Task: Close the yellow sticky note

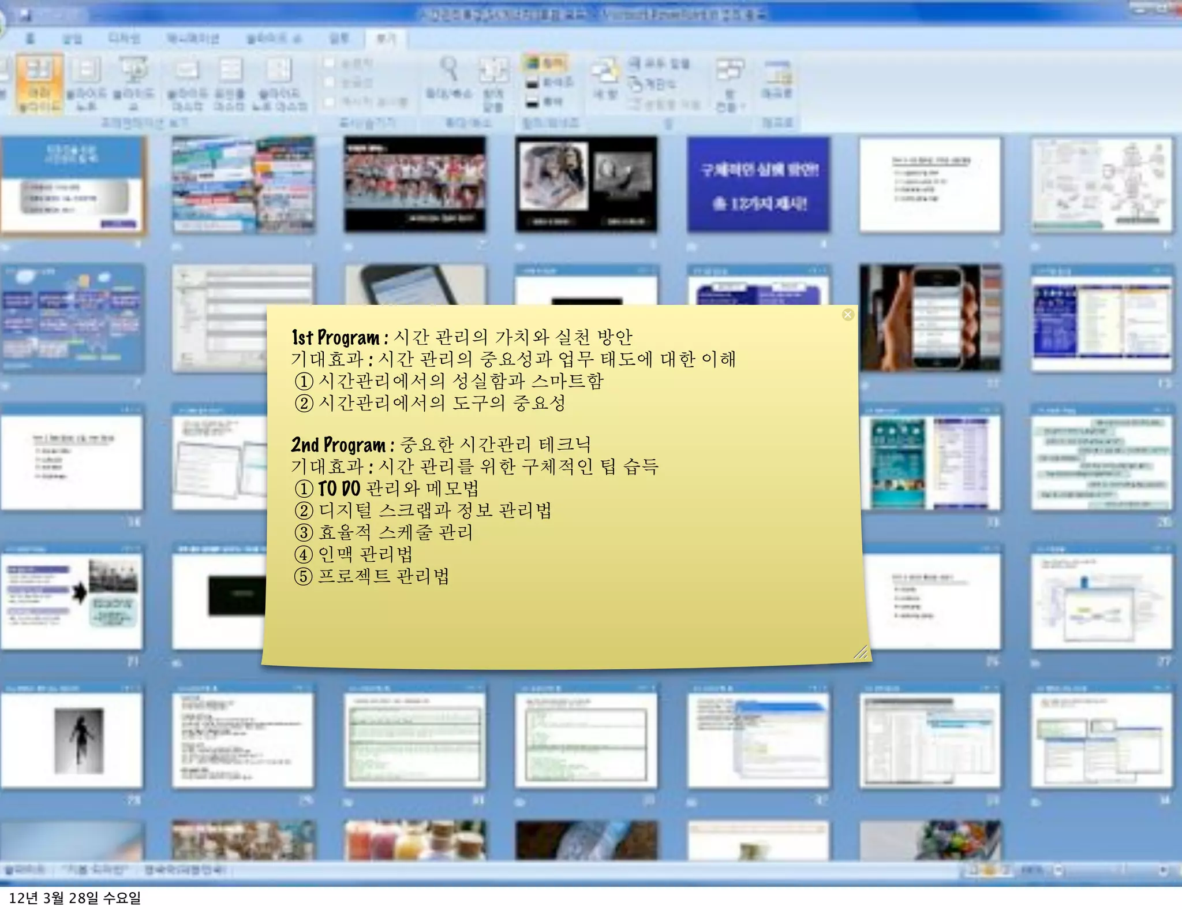Action: [847, 315]
